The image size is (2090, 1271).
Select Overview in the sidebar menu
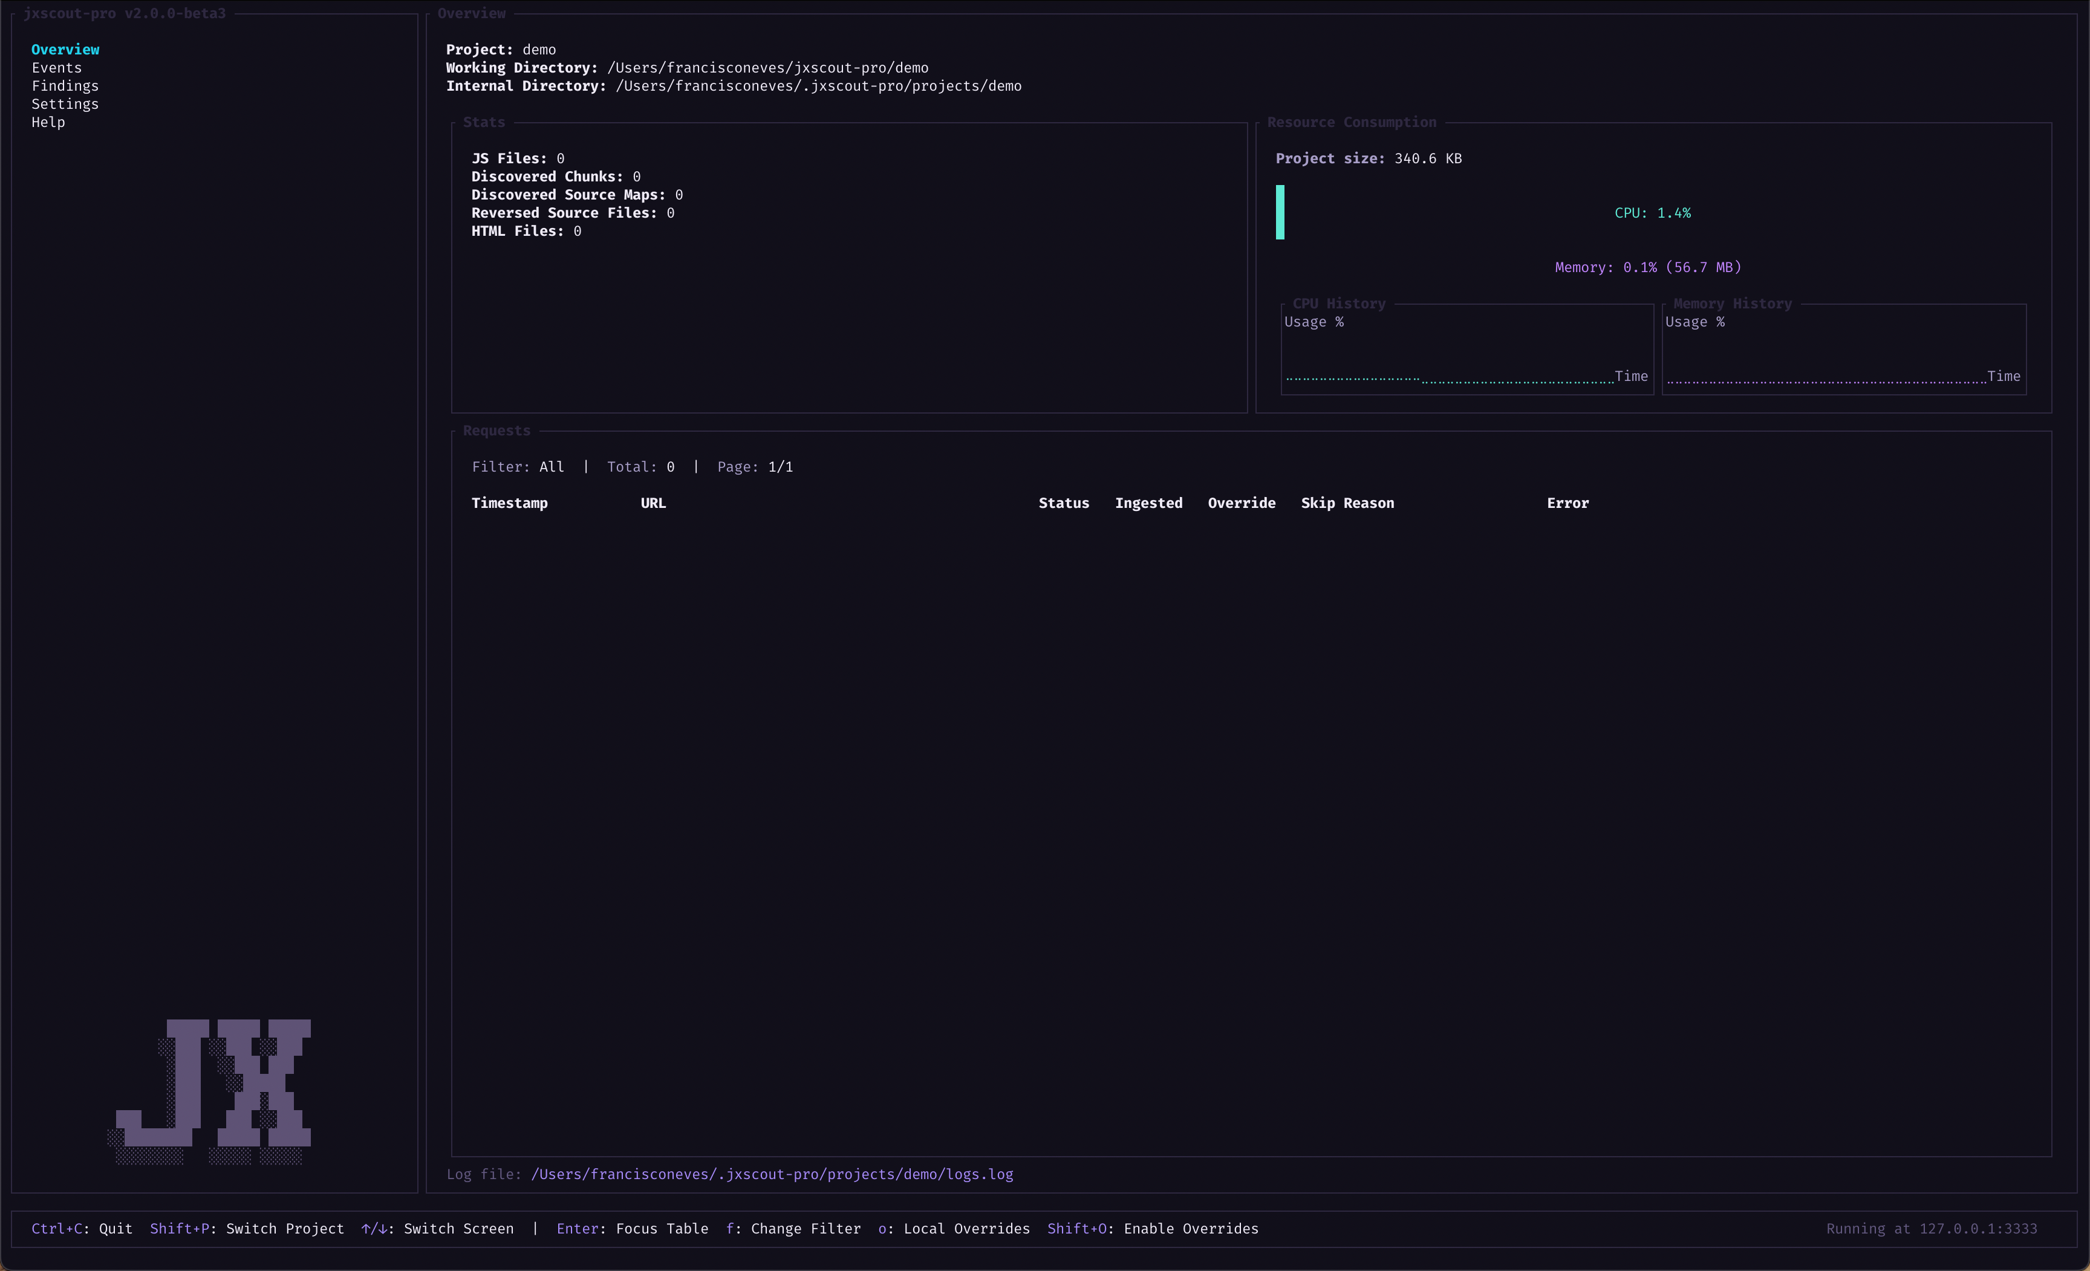(65, 49)
